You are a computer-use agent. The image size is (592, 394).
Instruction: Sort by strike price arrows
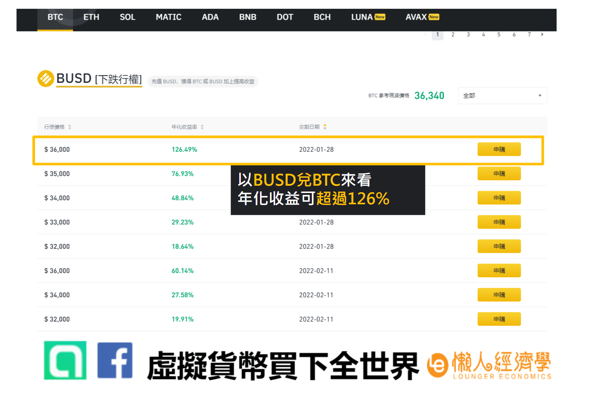pyautogui.click(x=70, y=127)
